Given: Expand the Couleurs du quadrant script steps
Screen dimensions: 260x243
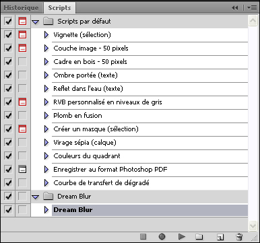Looking at the screenshot, I should click(x=46, y=156).
